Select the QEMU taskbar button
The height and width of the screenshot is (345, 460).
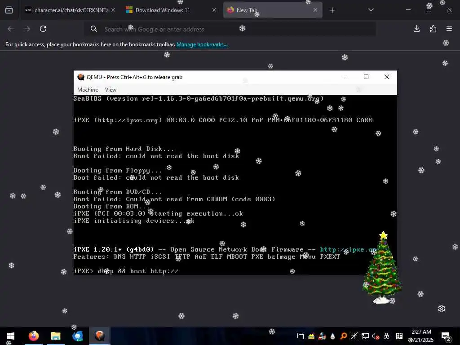point(100,336)
